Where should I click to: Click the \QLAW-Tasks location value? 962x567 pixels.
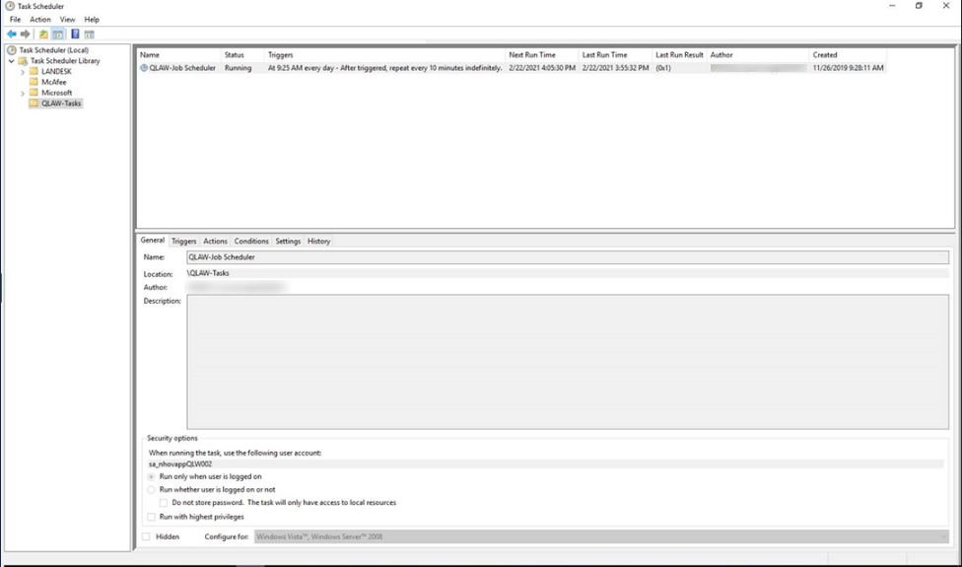tap(208, 273)
